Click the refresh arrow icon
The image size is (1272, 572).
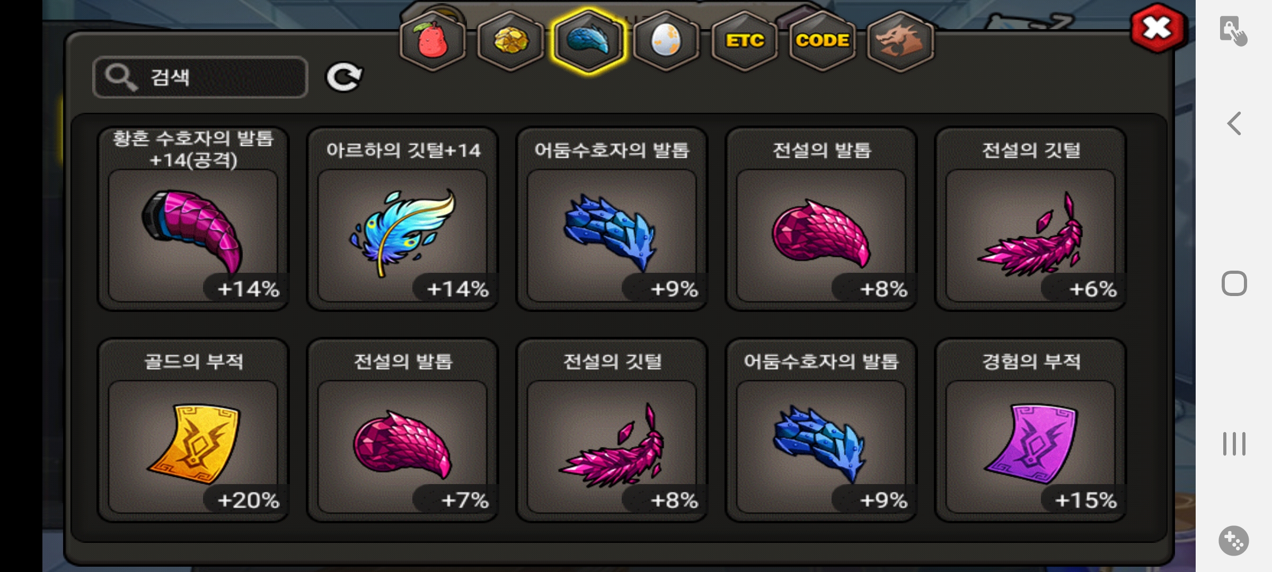[x=344, y=77]
